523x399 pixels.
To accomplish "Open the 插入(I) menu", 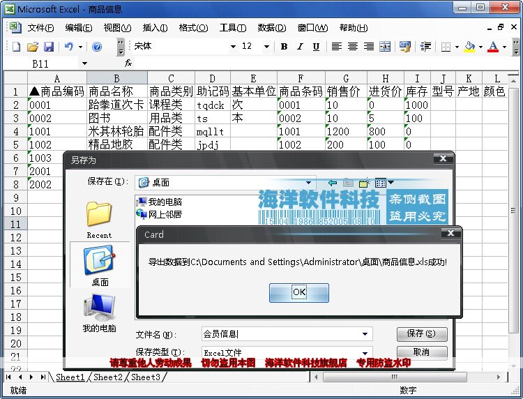I will tap(155, 28).
